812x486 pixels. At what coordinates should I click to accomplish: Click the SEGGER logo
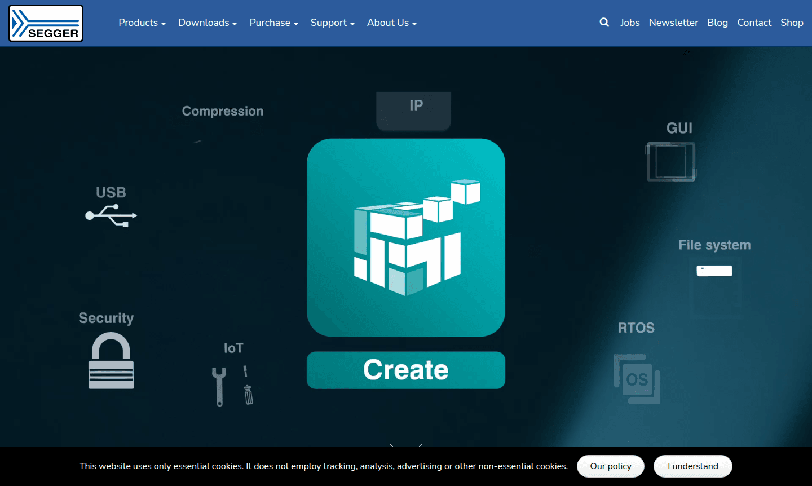[x=46, y=23]
